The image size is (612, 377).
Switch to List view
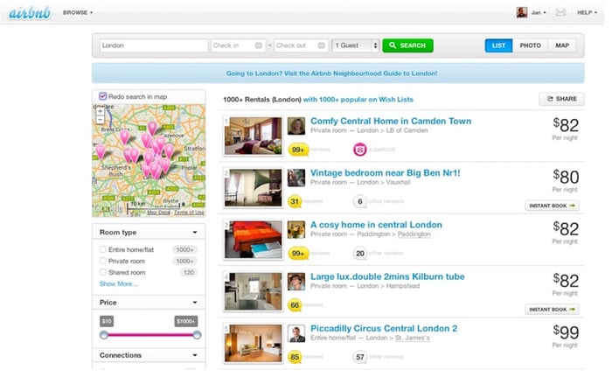point(498,45)
